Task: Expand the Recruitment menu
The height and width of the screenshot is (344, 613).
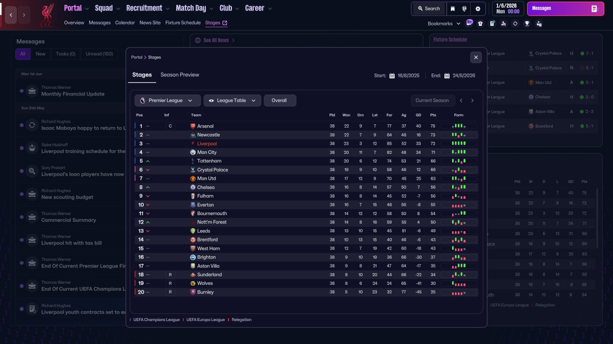Action: 148,8
